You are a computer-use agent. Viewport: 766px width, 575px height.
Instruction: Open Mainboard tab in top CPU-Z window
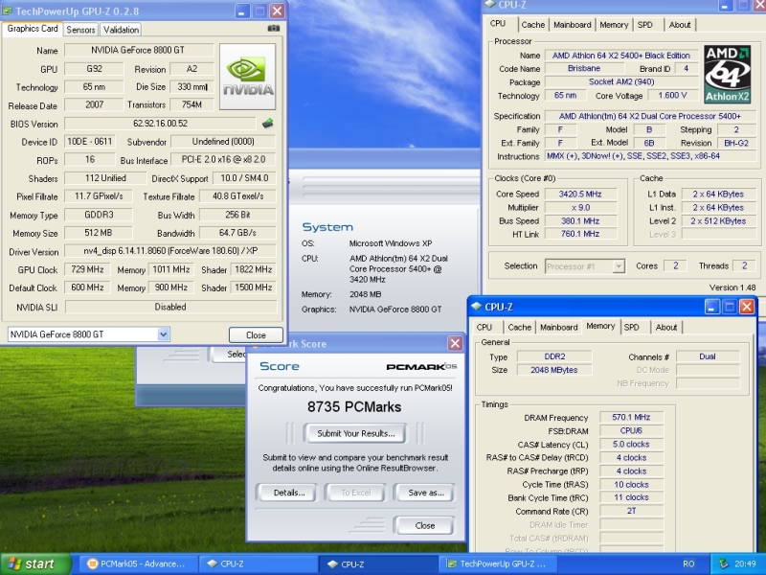[572, 25]
